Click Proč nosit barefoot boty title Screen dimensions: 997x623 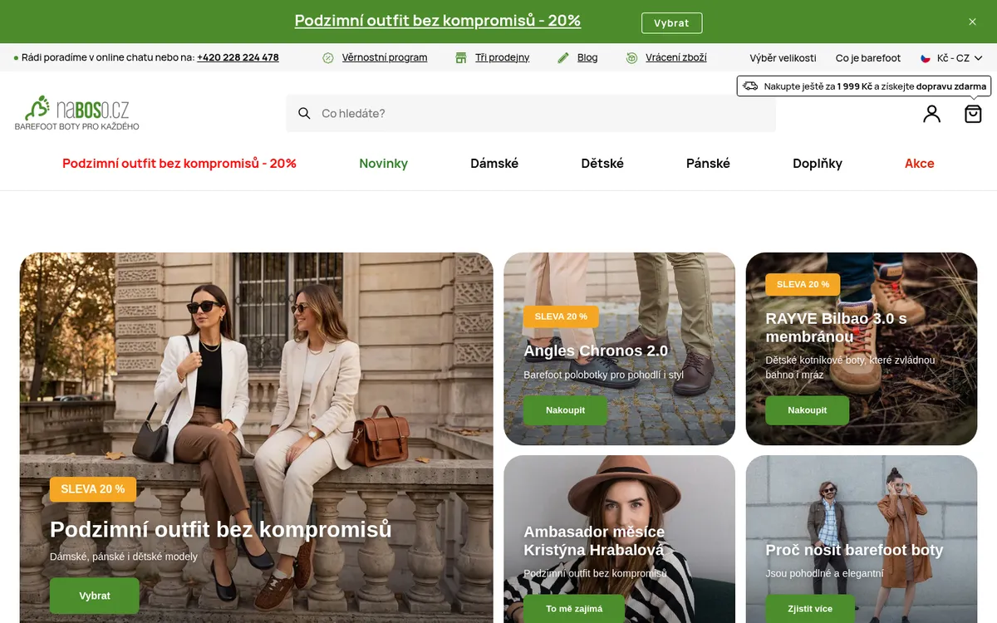pyautogui.click(x=854, y=550)
